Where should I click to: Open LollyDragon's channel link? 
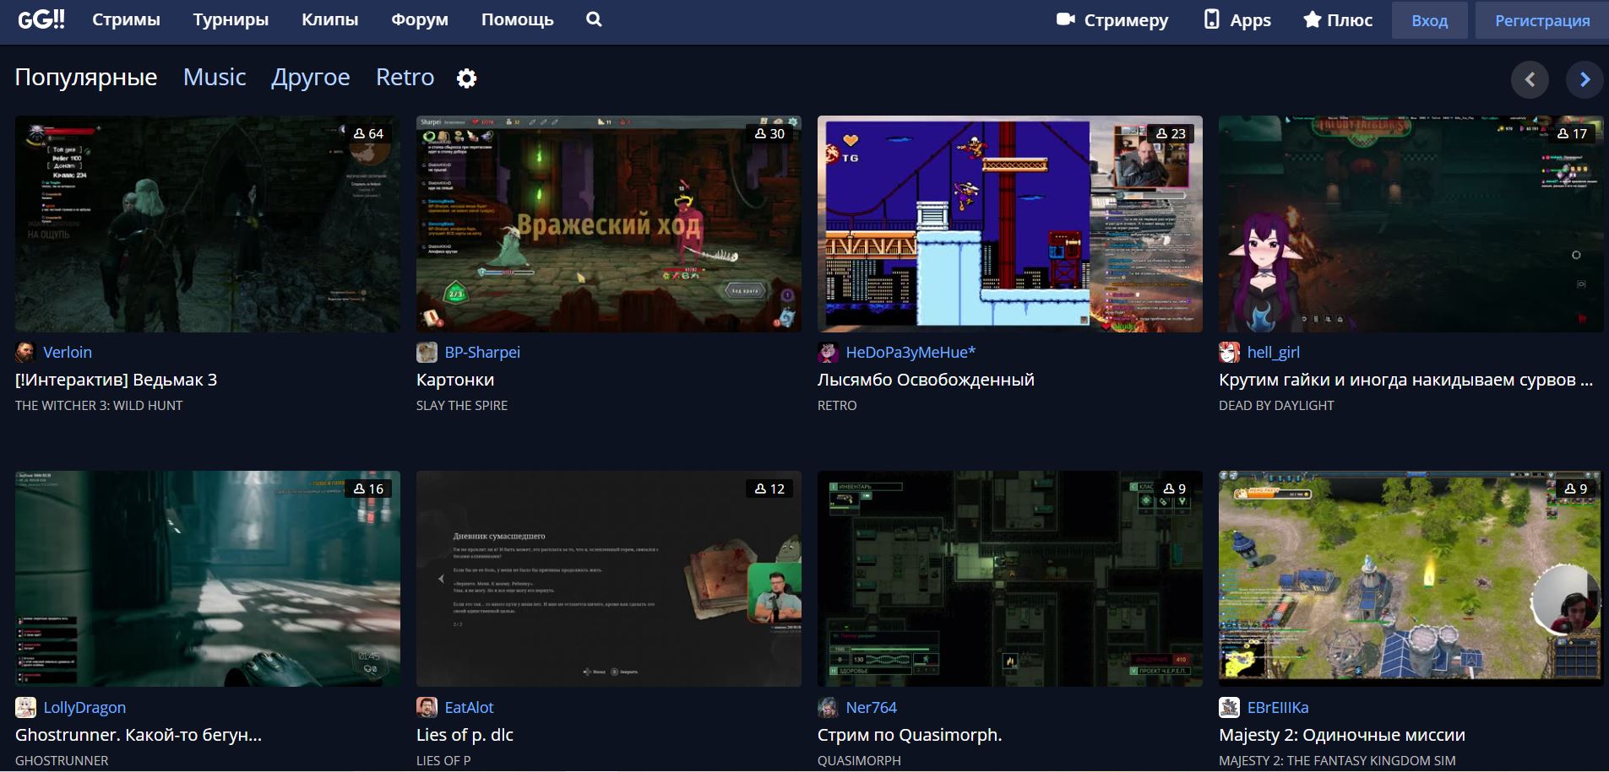point(84,707)
